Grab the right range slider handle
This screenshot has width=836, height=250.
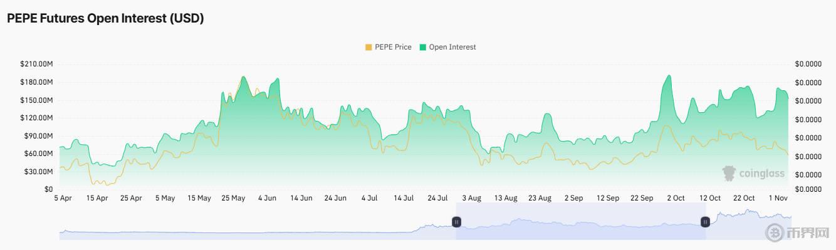(705, 221)
